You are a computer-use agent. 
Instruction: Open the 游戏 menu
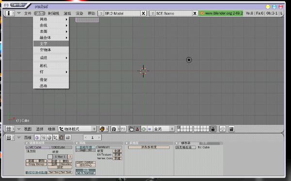pos(67,14)
